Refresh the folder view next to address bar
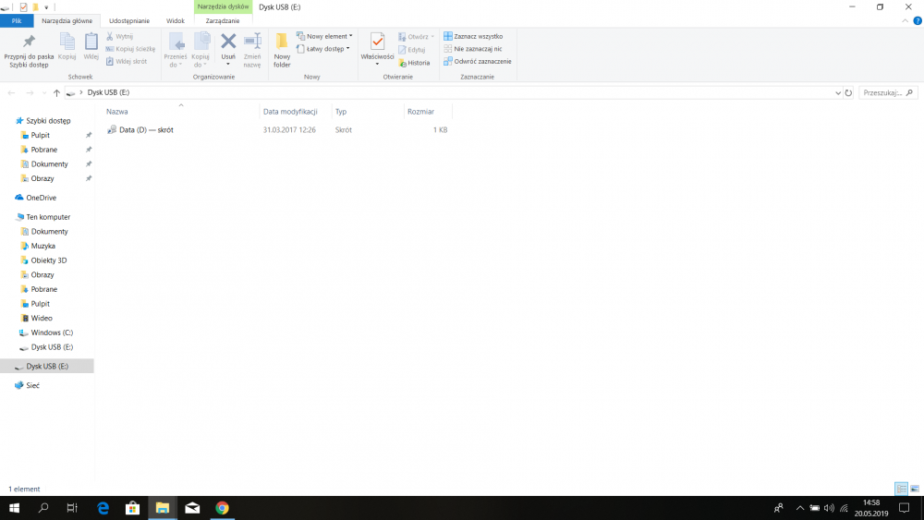924x520 pixels. pyautogui.click(x=848, y=93)
